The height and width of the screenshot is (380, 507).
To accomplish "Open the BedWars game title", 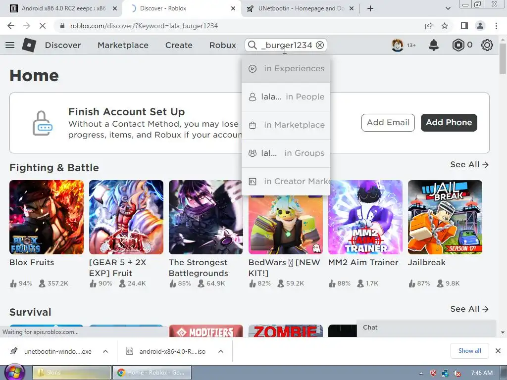I will [284, 268].
